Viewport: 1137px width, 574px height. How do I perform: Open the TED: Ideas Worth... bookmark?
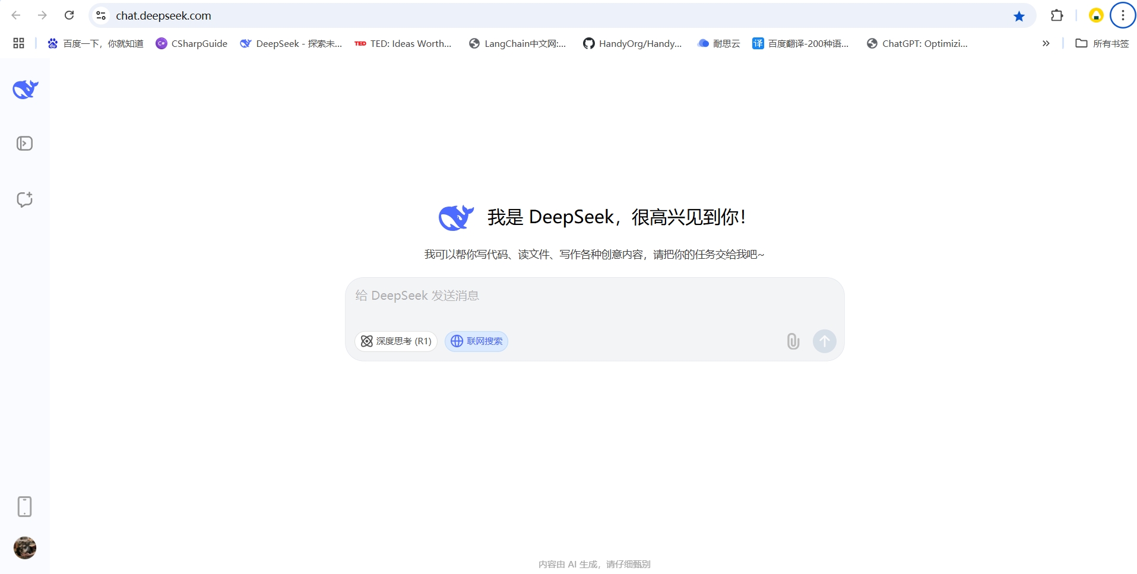point(403,43)
